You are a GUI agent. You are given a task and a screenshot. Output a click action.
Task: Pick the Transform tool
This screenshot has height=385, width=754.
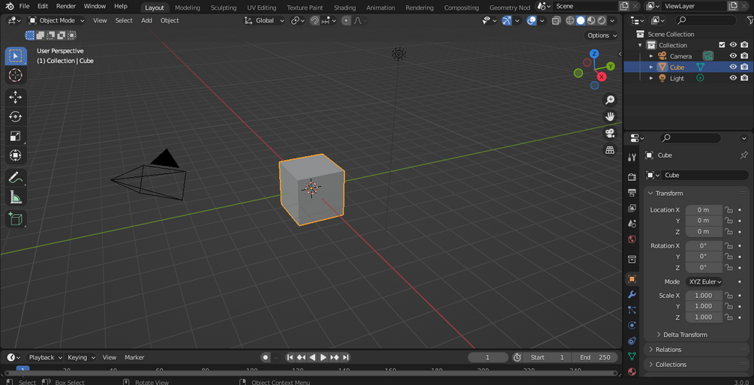point(16,155)
